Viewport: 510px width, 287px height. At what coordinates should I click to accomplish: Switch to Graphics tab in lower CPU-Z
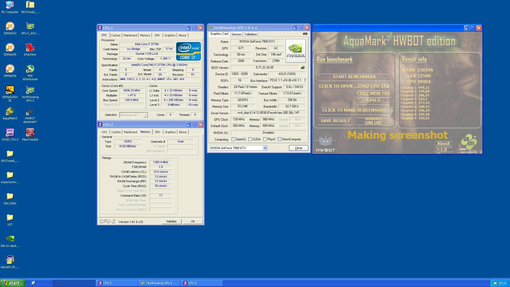tap(170, 132)
